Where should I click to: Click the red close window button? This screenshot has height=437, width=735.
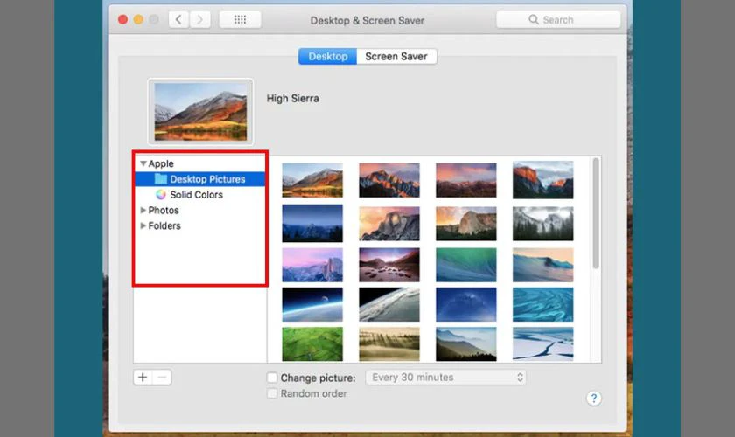pyautogui.click(x=122, y=20)
